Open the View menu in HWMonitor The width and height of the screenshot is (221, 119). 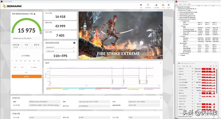(180, 4)
